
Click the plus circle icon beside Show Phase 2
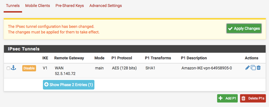point(46,84)
